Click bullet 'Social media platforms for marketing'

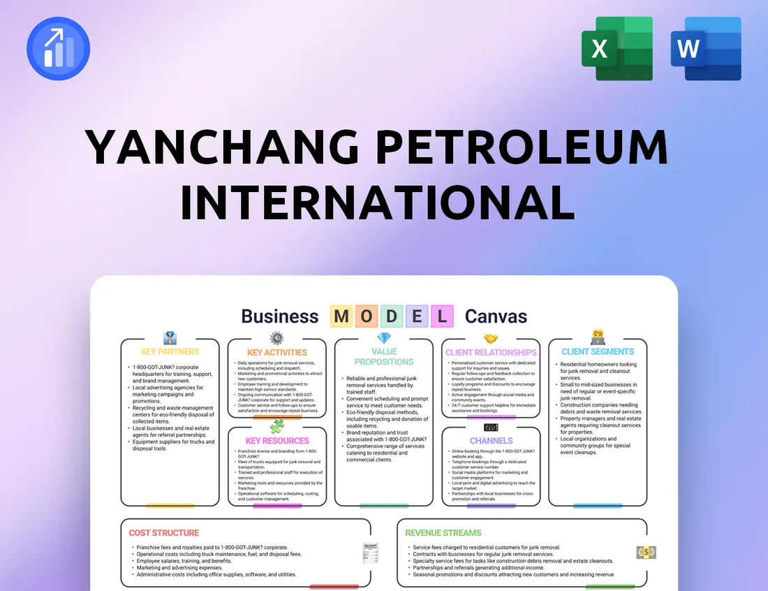click(488, 475)
